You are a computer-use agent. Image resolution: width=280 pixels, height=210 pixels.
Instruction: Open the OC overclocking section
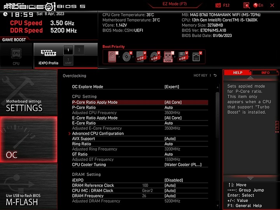[x=28, y=140]
